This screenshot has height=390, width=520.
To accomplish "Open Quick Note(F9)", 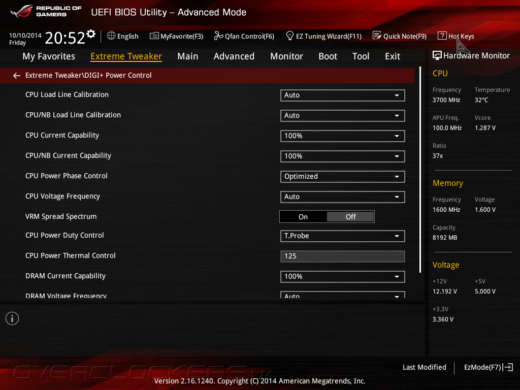I will [x=400, y=36].
